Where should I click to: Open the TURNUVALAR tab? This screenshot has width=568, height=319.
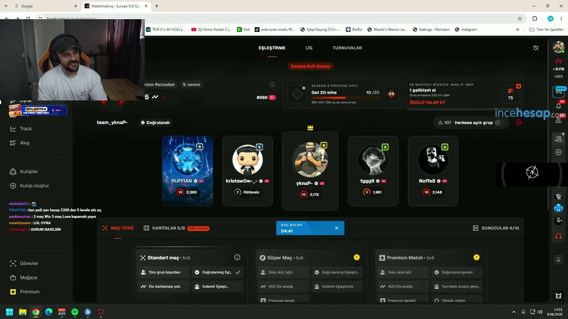[x=347, y=48]
